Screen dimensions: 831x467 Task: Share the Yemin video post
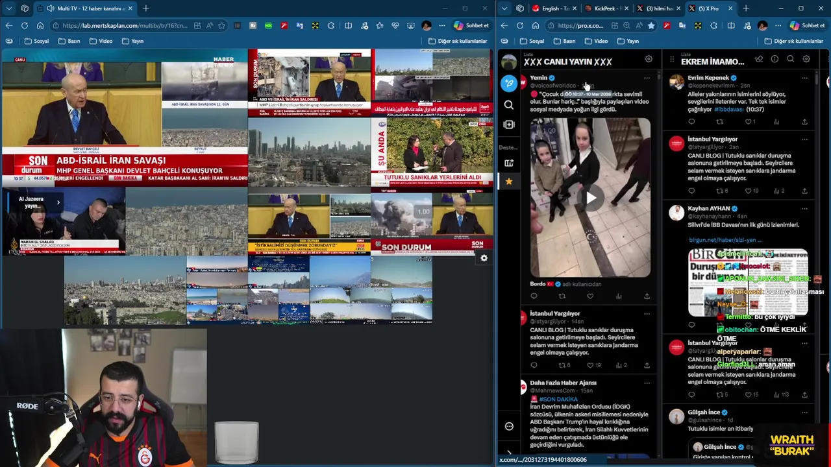(647, 296)
